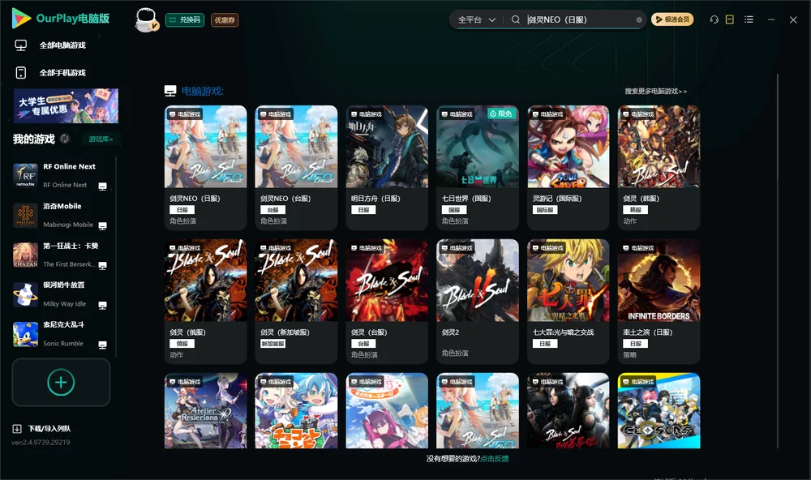Open 七日世界（国服）game card
The image size is (811, 480).
[478, 167]
